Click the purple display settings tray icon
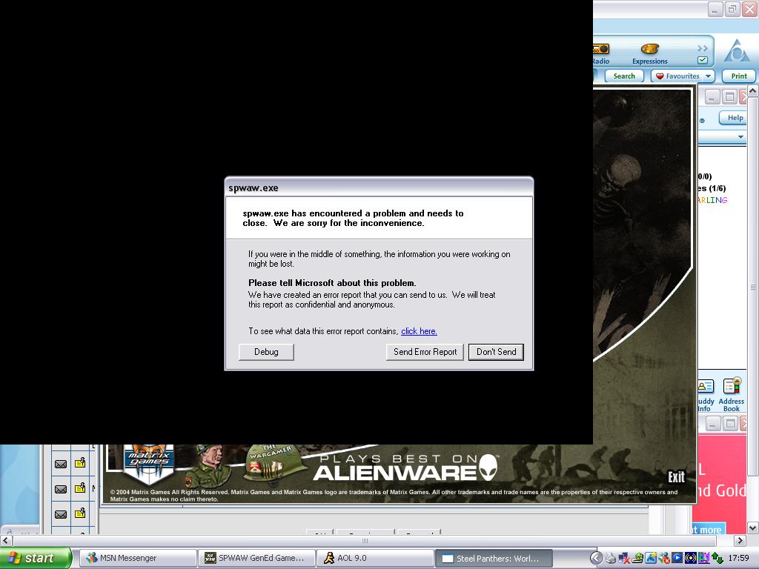This screenshot has height=569, width=759. click(703, 559)
